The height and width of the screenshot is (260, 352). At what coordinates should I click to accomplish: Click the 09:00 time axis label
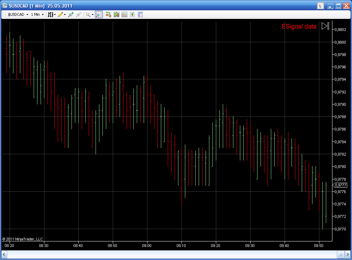146,246
